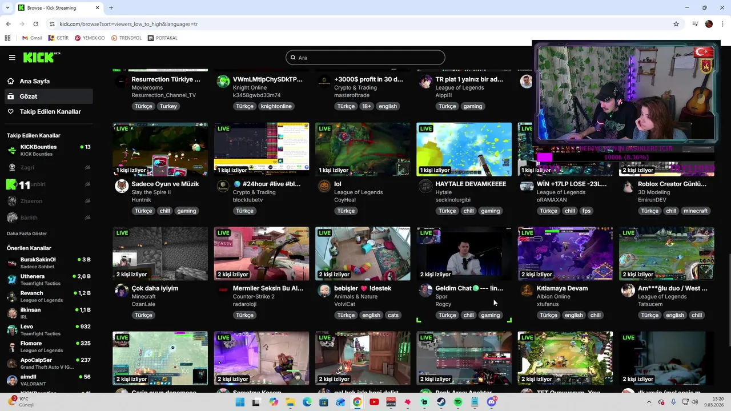
Task: Toggle notifications for Barlith channel
Action: [87, 217]
